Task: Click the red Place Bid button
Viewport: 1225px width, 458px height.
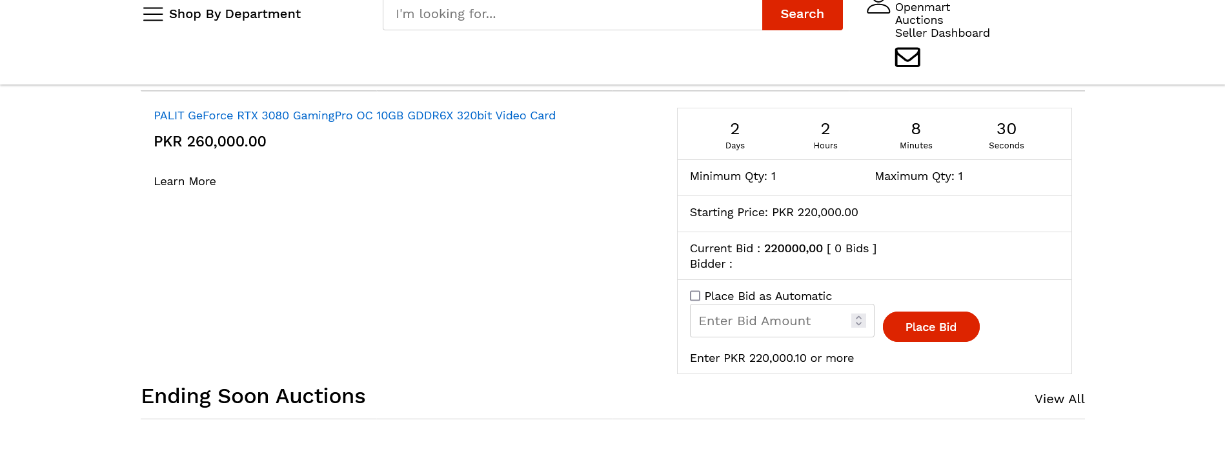Action: [x=931, y=327]
